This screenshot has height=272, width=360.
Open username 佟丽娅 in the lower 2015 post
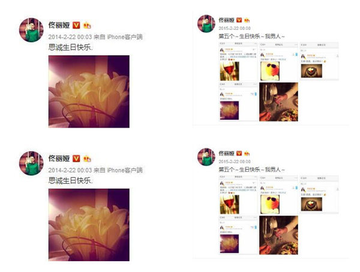tap(226, 153)
